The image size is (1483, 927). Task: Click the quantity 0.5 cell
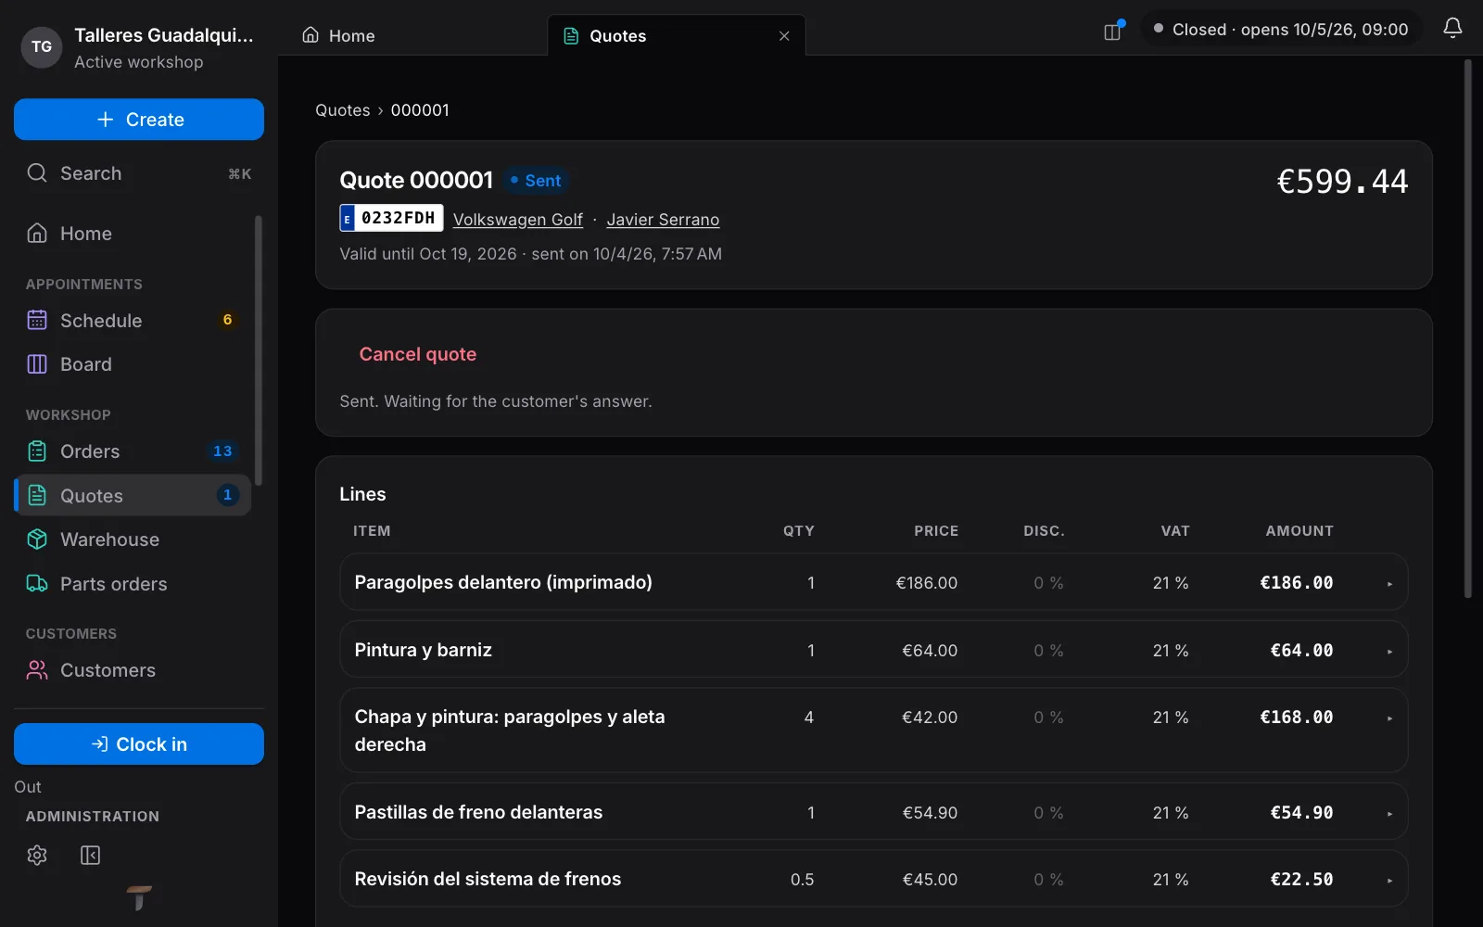click(x=802, y=880)
